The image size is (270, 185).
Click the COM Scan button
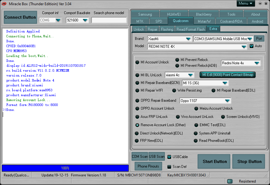140,157
